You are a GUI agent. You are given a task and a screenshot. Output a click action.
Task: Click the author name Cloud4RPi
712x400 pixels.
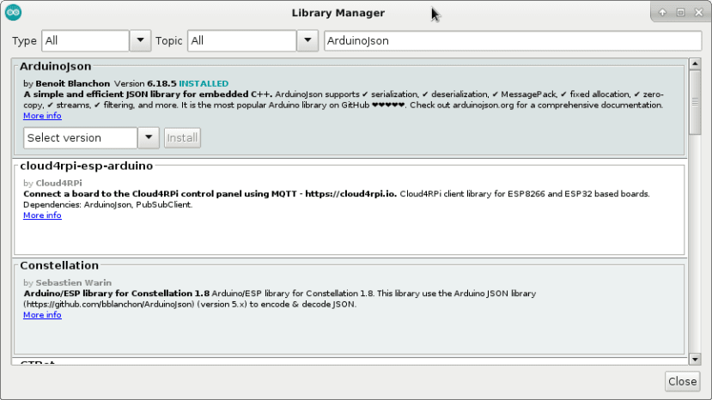(x=59, y=183)
